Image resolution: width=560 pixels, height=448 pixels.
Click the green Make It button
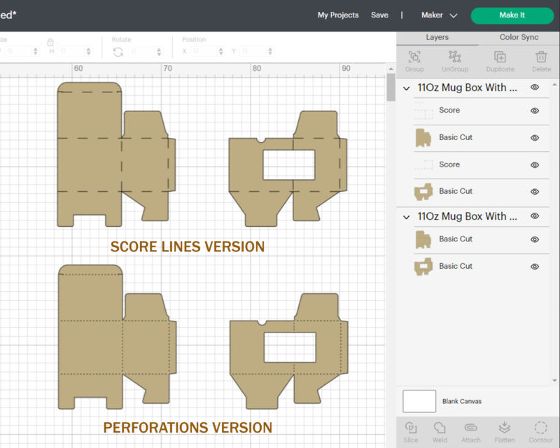pyautogui.click(x=512, y=15)
